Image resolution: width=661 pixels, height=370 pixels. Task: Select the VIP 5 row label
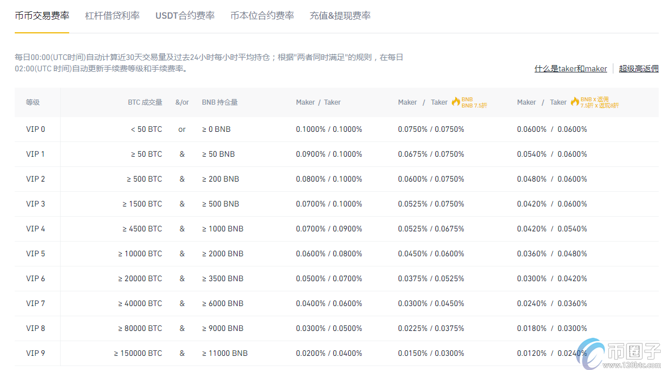click(36, 253)
